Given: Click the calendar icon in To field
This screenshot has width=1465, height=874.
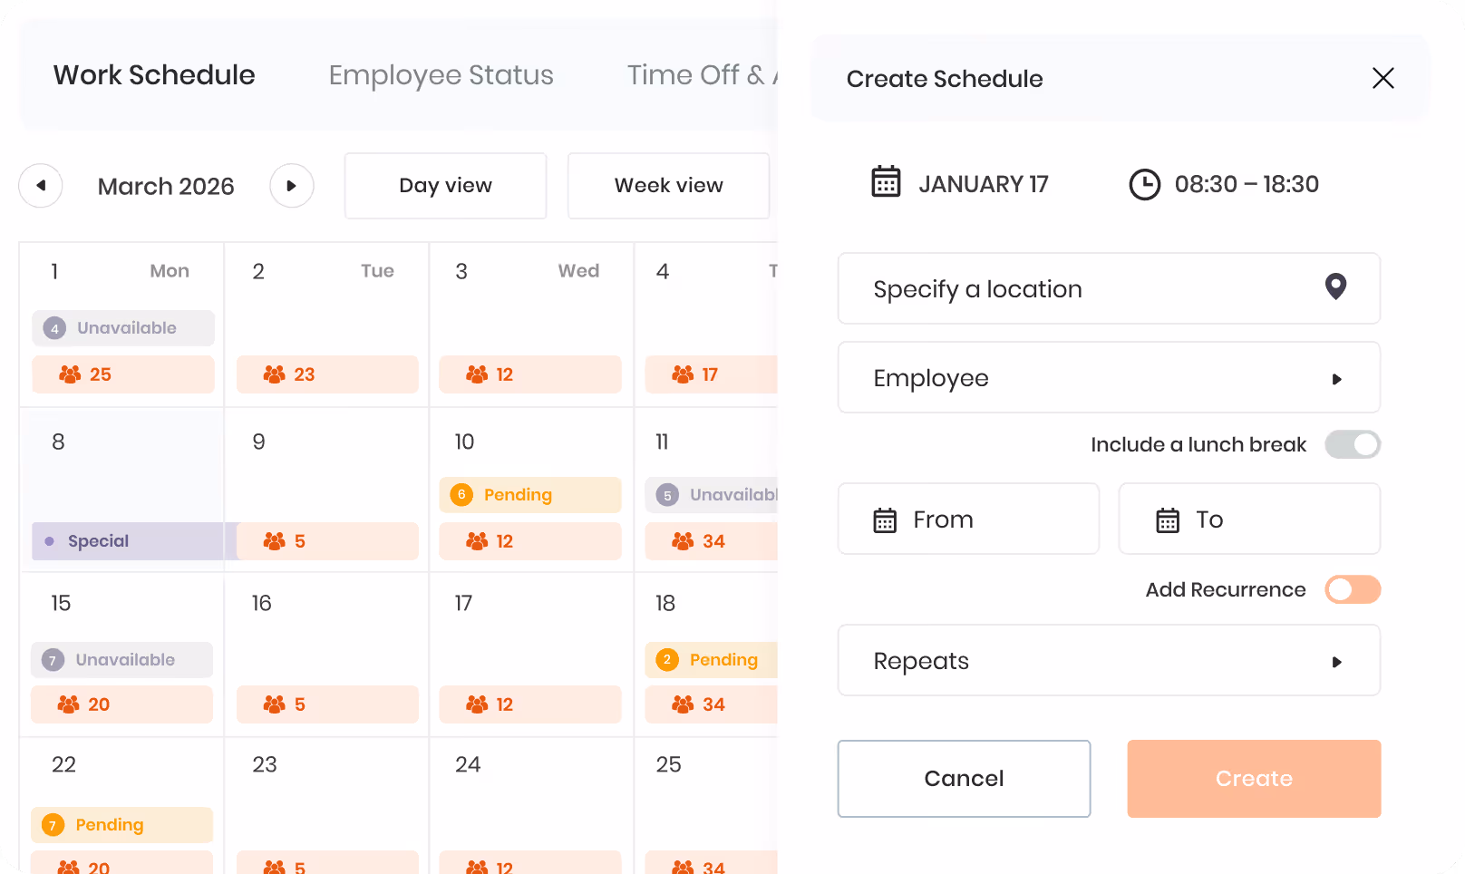Looking at the screenshot, I should coord(1168,520).
